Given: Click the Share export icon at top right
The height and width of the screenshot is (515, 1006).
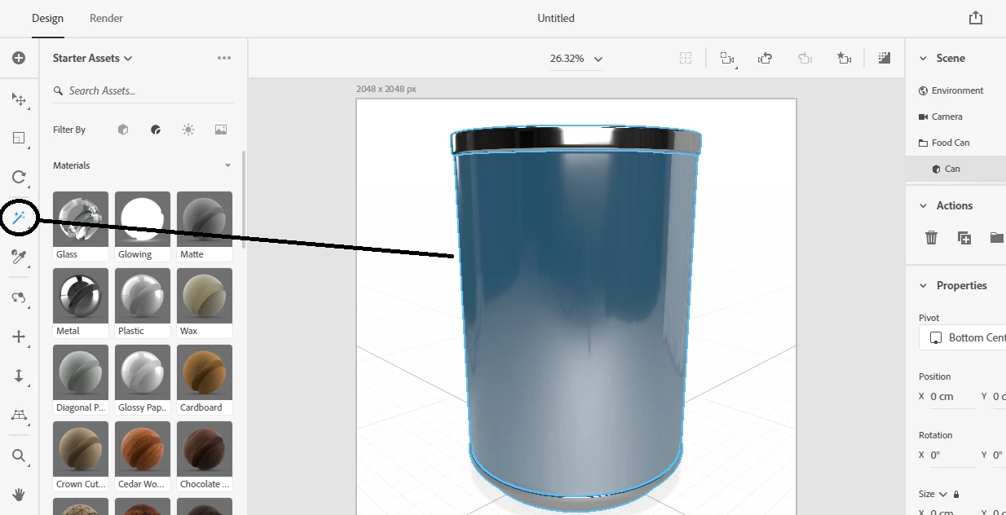Looking at the screenshot, I should pos(976,18).
